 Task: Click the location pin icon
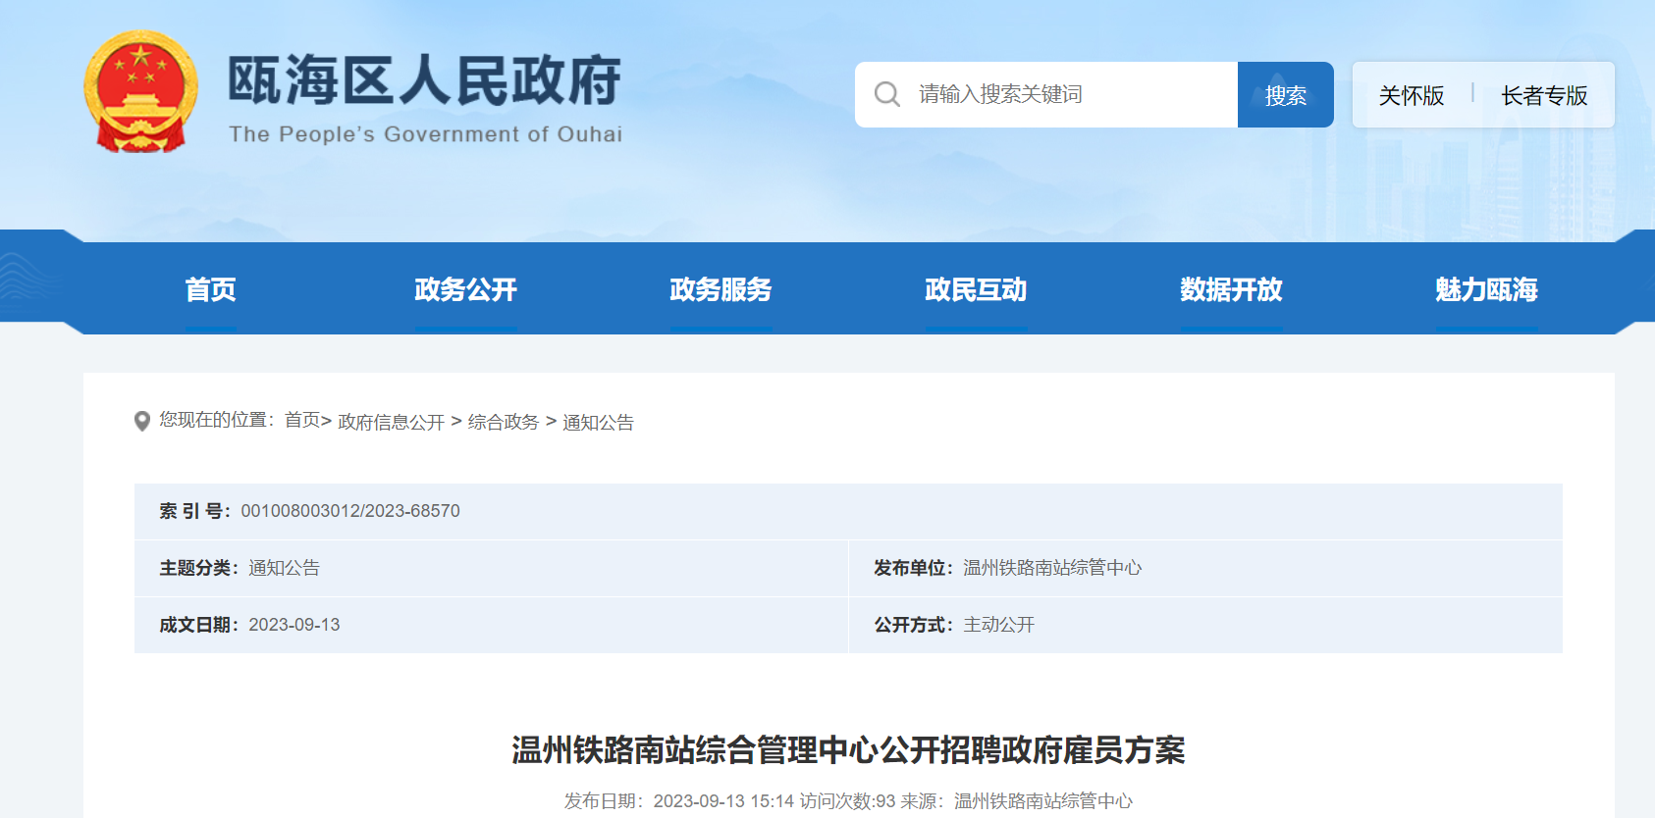click(x=142, y=422)
